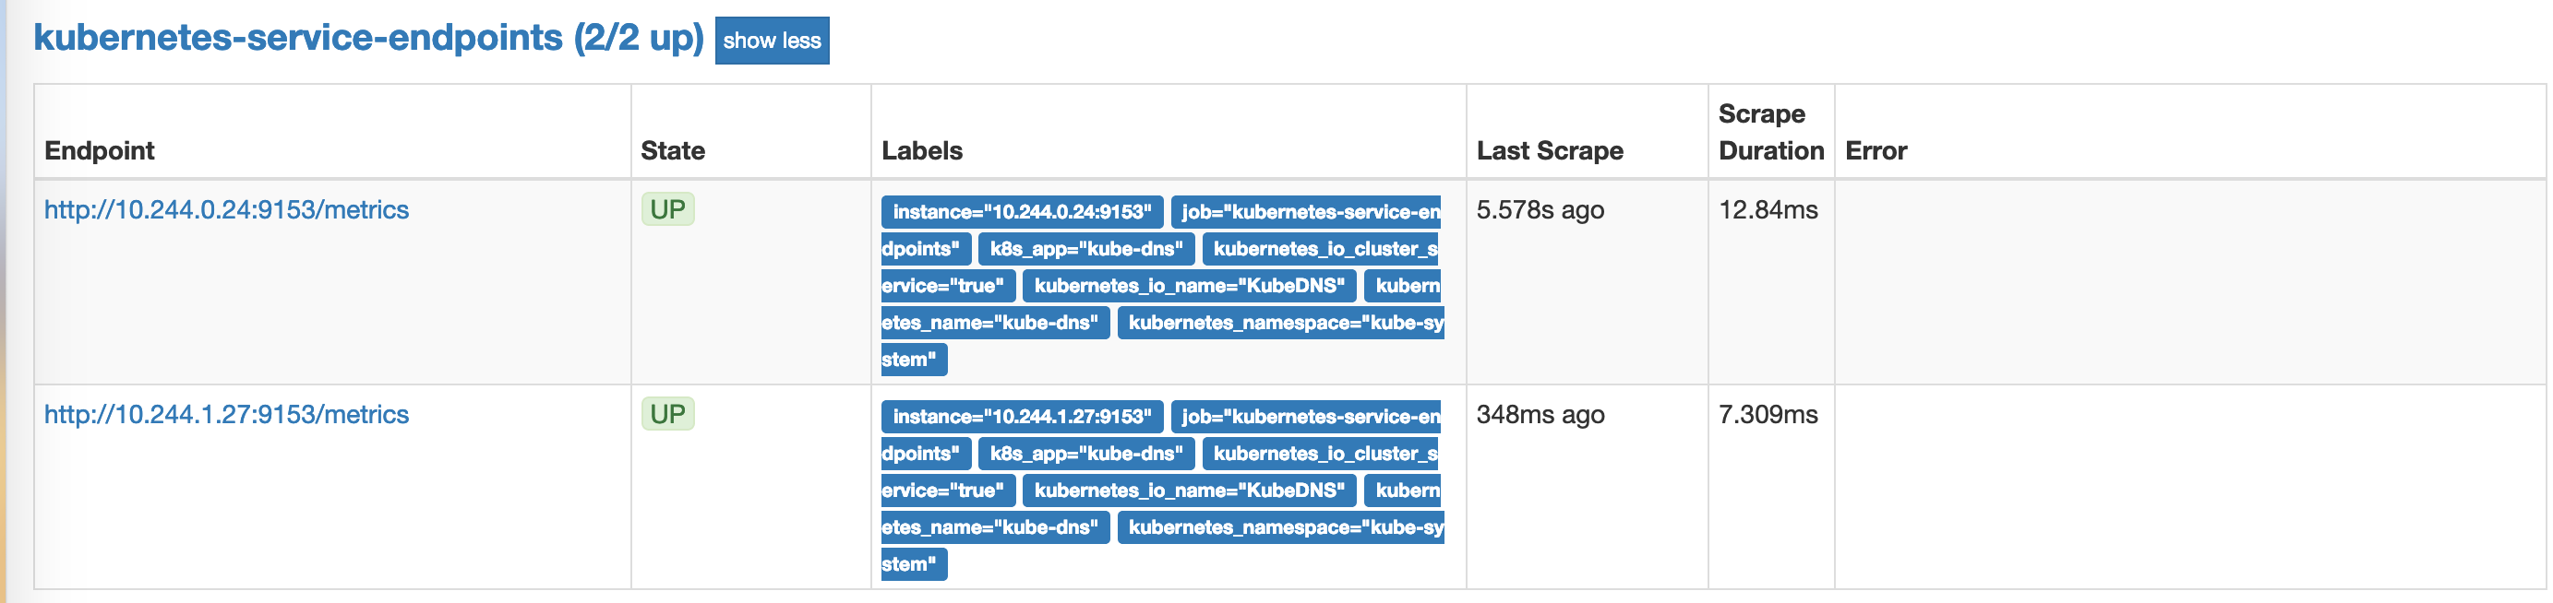Click the "5.578s ago" last scrape value
The image size is (2553, 603).
point(1540,210)
